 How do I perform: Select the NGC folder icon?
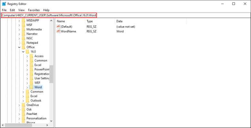[23, 38]
